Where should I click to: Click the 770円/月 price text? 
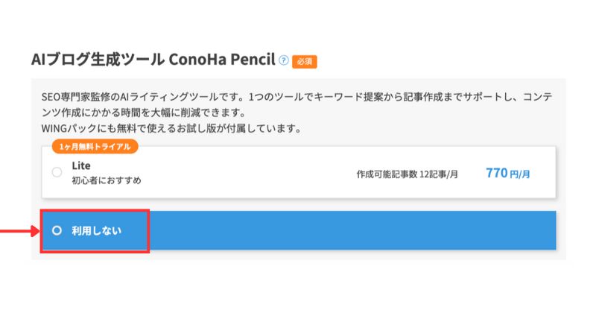pos(507,173)
